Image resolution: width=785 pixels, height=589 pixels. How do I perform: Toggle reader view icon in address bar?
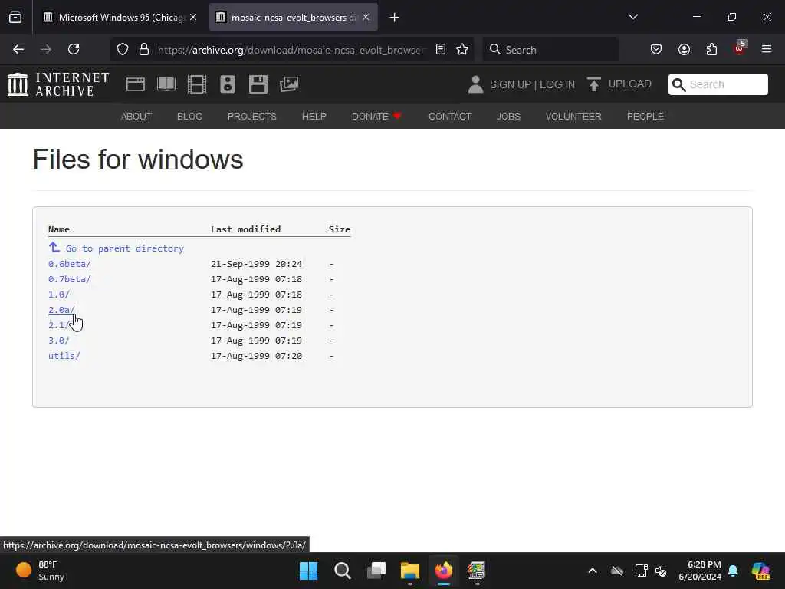441,49
